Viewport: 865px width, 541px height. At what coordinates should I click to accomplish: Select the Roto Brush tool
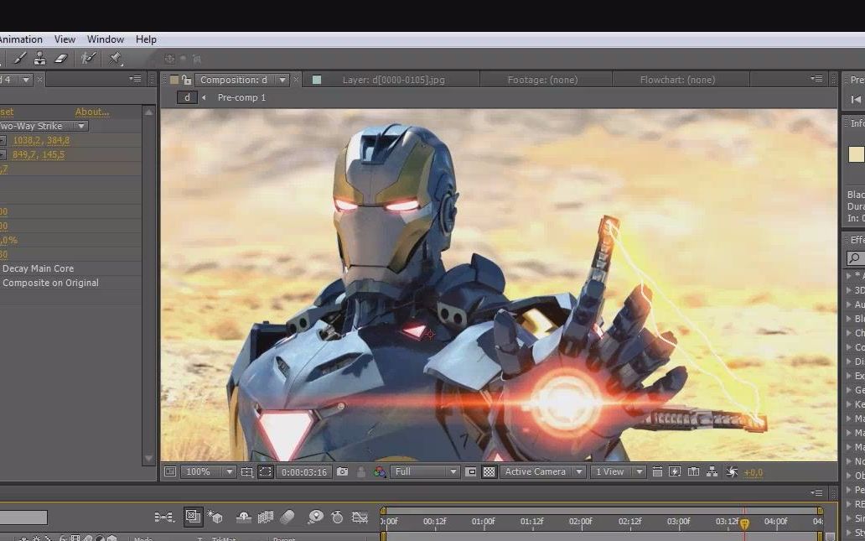click(x=88, y=58)
